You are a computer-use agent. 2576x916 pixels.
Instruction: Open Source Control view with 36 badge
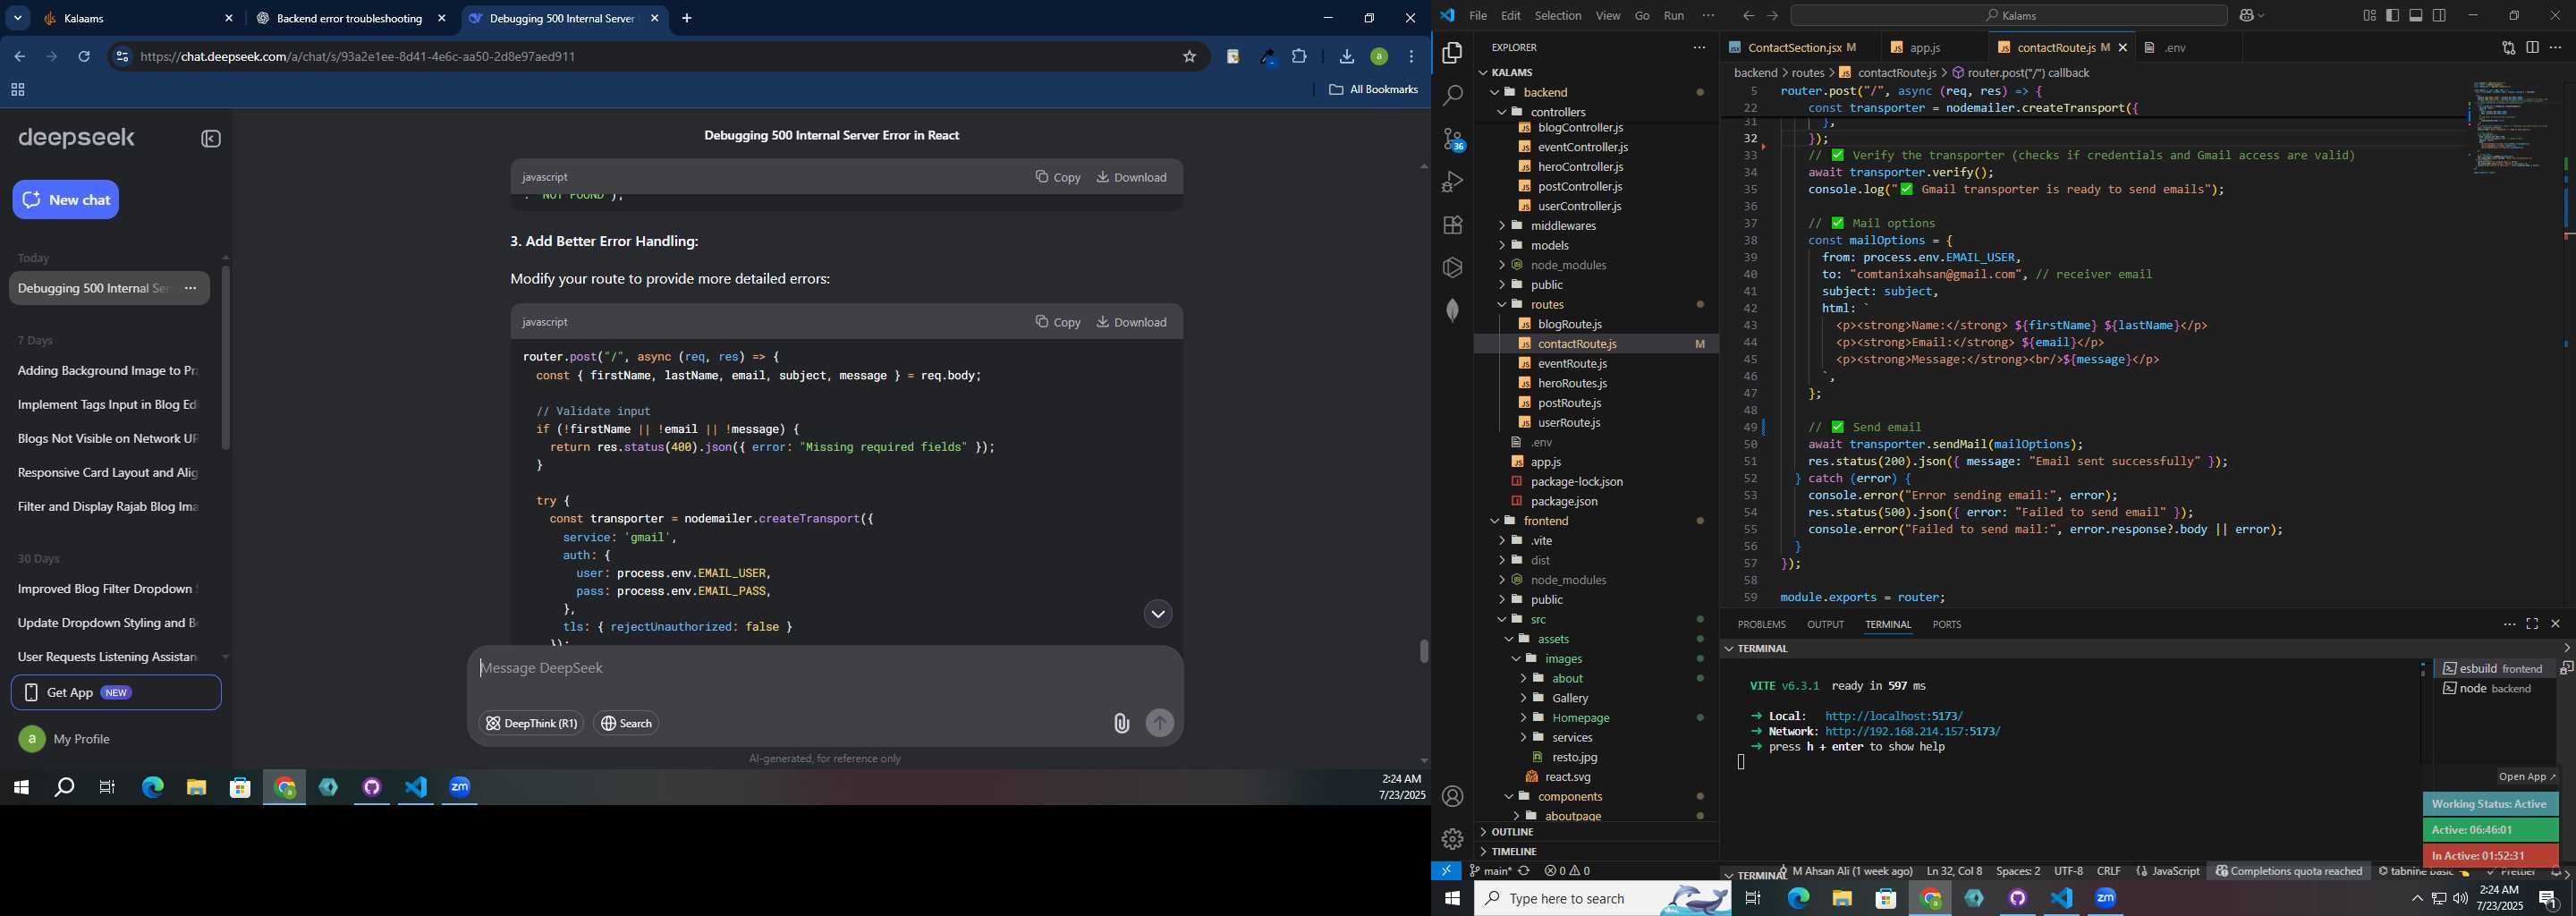[x=1452, y=139]
